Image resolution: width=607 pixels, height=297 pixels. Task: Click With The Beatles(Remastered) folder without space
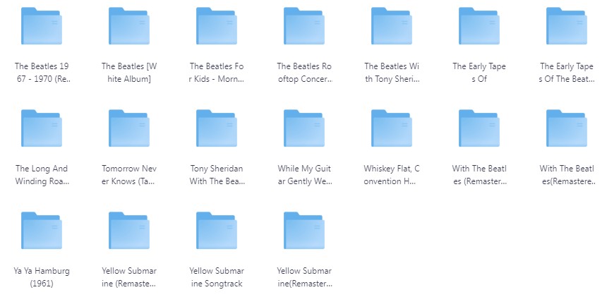coord(566,128)
